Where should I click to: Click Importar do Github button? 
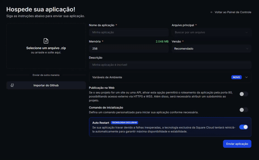46,85
